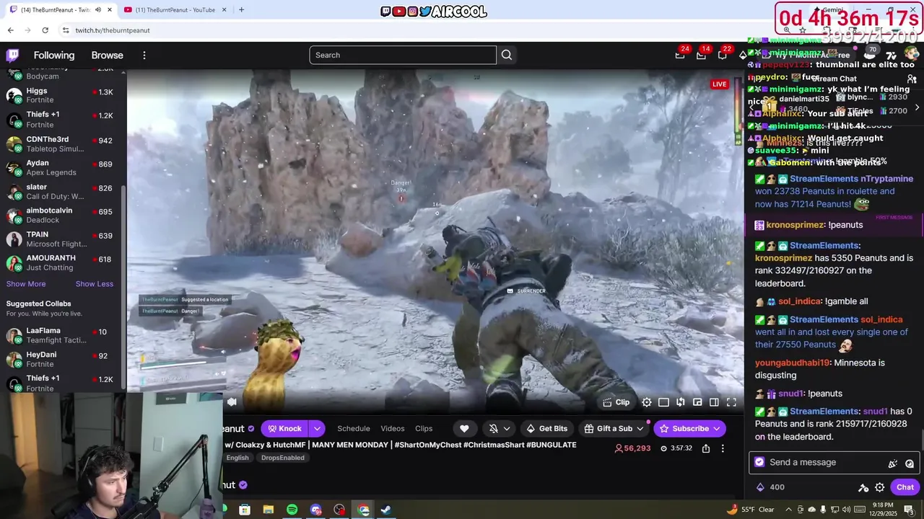Click the Browse tab
The height and width of the screenshot is (519, 924).
(x=108, y=55)
